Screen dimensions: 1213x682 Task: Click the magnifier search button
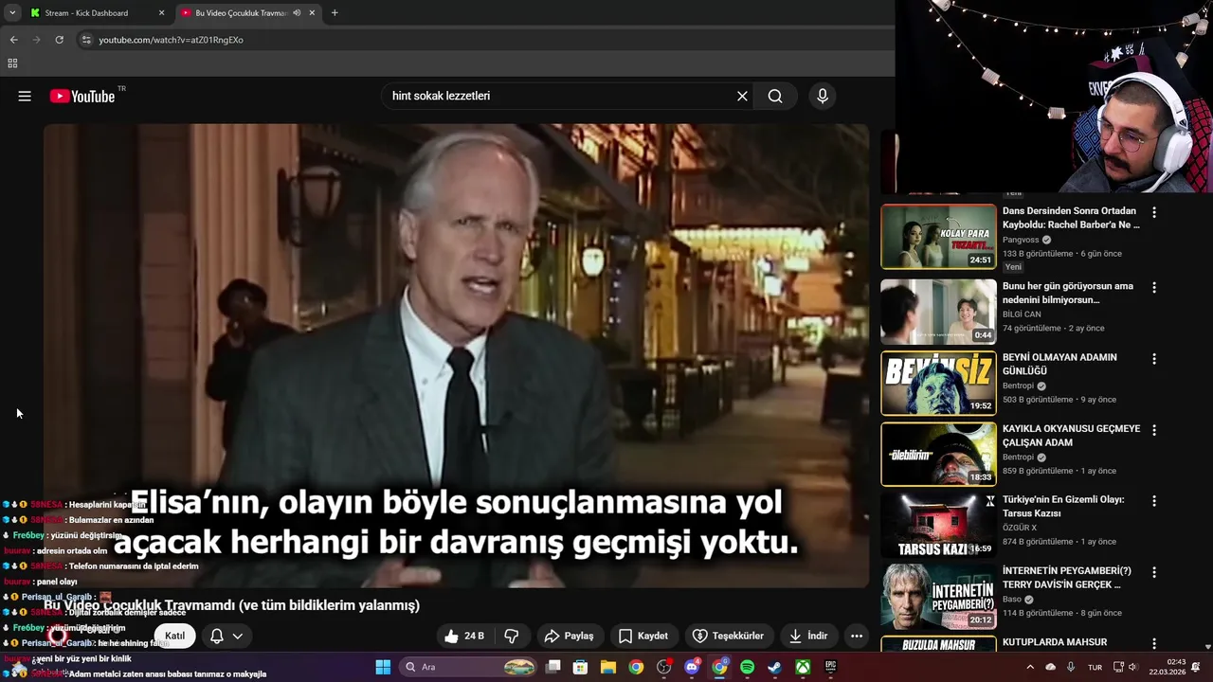[775, 96]
